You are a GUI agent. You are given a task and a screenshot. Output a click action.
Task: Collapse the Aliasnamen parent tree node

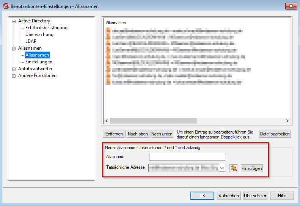[x=14, y=49]
